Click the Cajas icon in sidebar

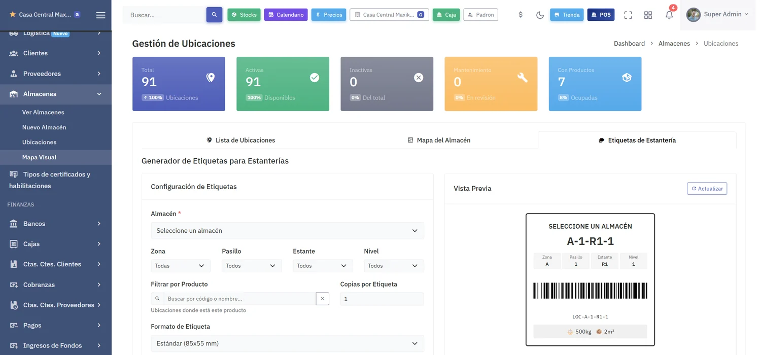point(14,244)
